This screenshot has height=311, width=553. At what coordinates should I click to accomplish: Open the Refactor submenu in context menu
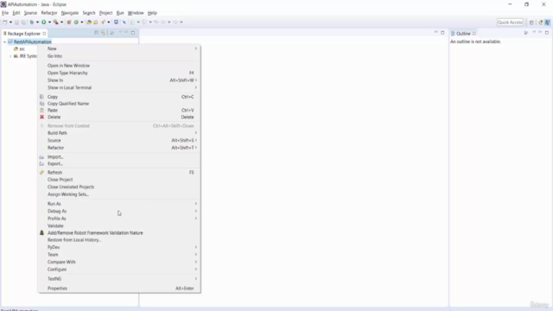(x=119, y=148)
